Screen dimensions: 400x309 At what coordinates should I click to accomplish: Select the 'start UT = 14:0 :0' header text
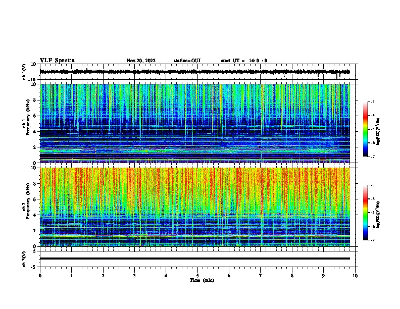point(244,61)
